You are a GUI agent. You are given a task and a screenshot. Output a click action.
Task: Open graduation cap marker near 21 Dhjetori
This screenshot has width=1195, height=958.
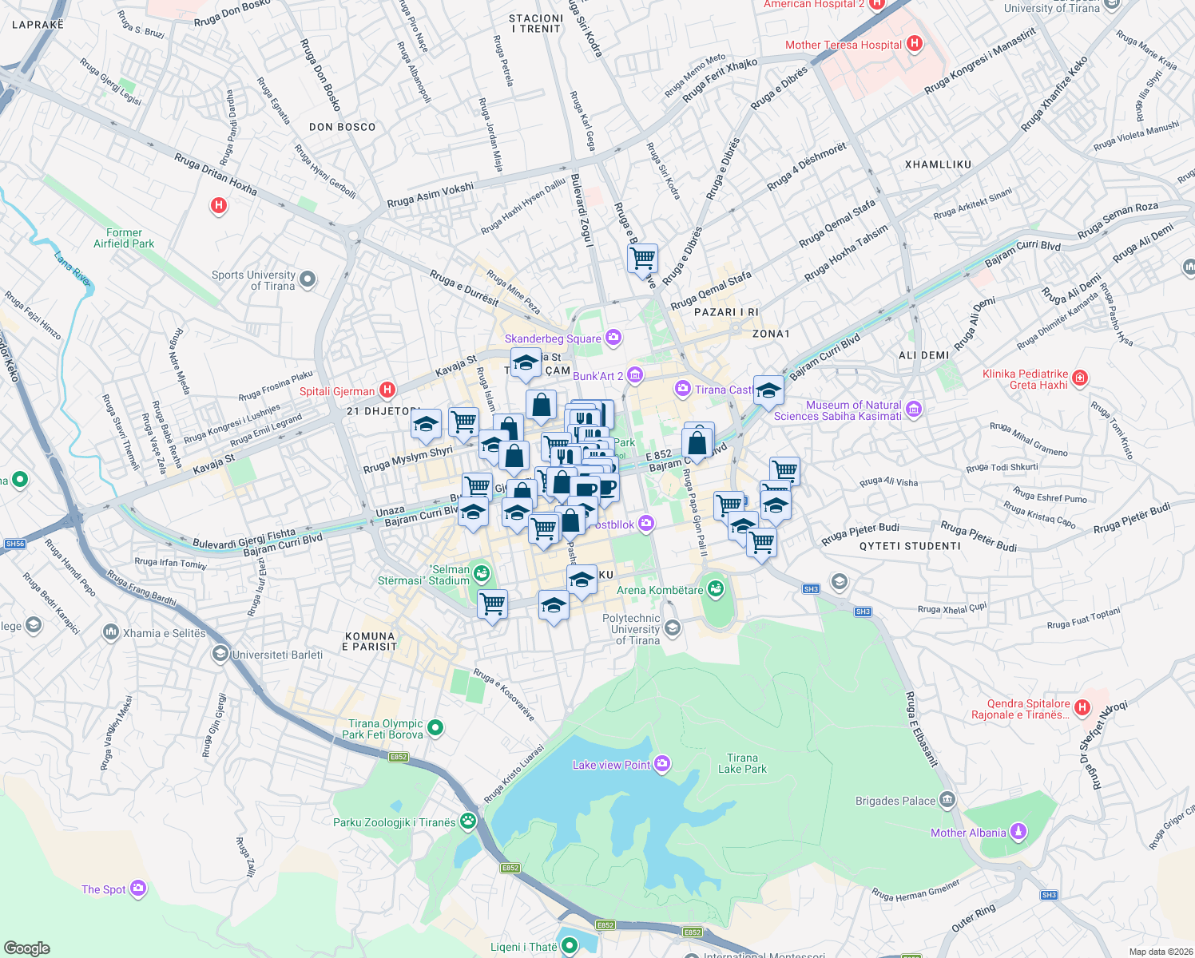[x=427, y=424]
